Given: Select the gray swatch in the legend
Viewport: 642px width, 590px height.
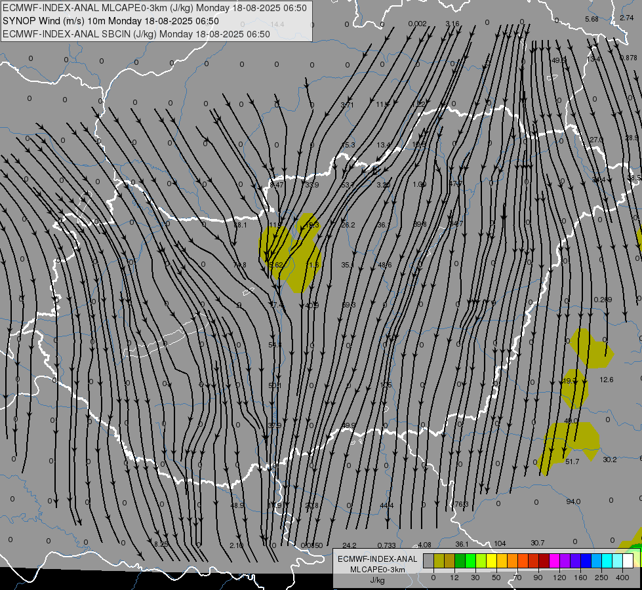Looking at the screenshot, I should click(428, 561).
